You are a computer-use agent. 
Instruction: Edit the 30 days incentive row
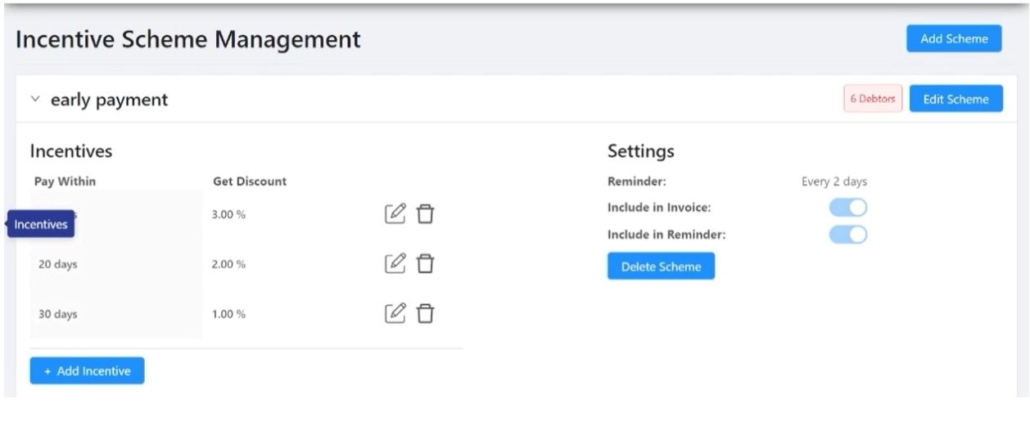click(x=395, y=312)
